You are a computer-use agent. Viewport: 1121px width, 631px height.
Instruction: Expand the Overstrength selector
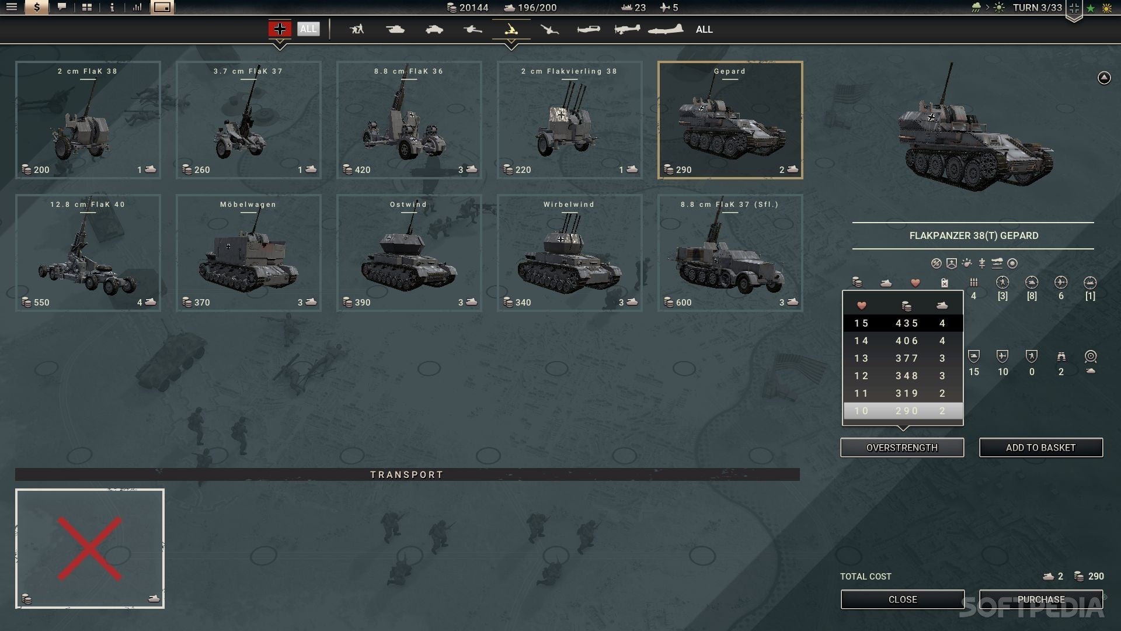(902, 448)
